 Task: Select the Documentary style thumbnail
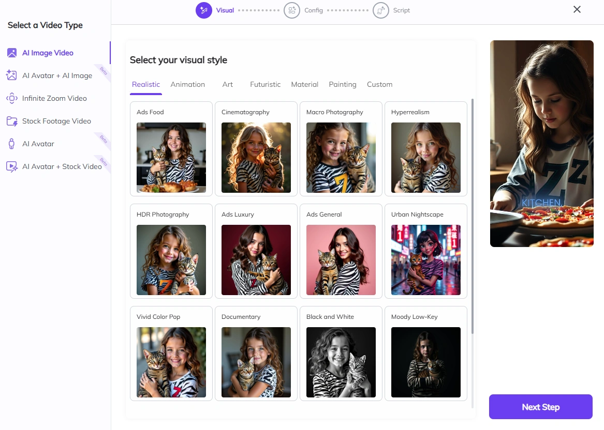tap(256, 362)
